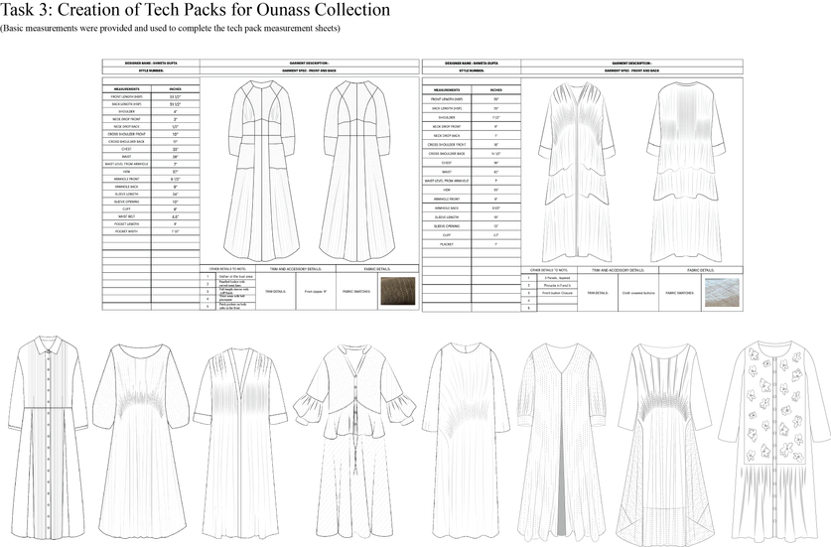This screenshot has width=831, height=547.
Task: Click the Task 3 Creation of Tech Packs heading
Action: [x=196, y=10]
